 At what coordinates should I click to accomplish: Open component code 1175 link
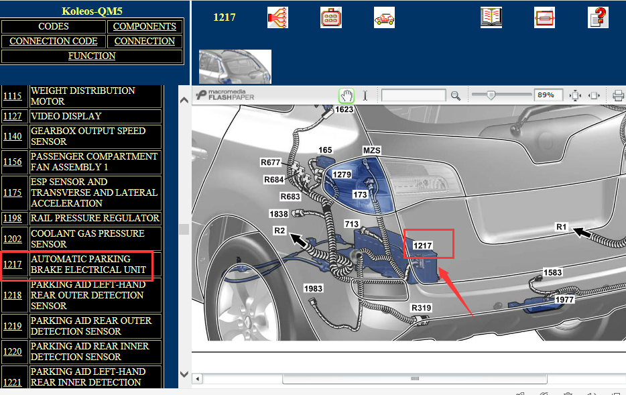tap(12, 192)
